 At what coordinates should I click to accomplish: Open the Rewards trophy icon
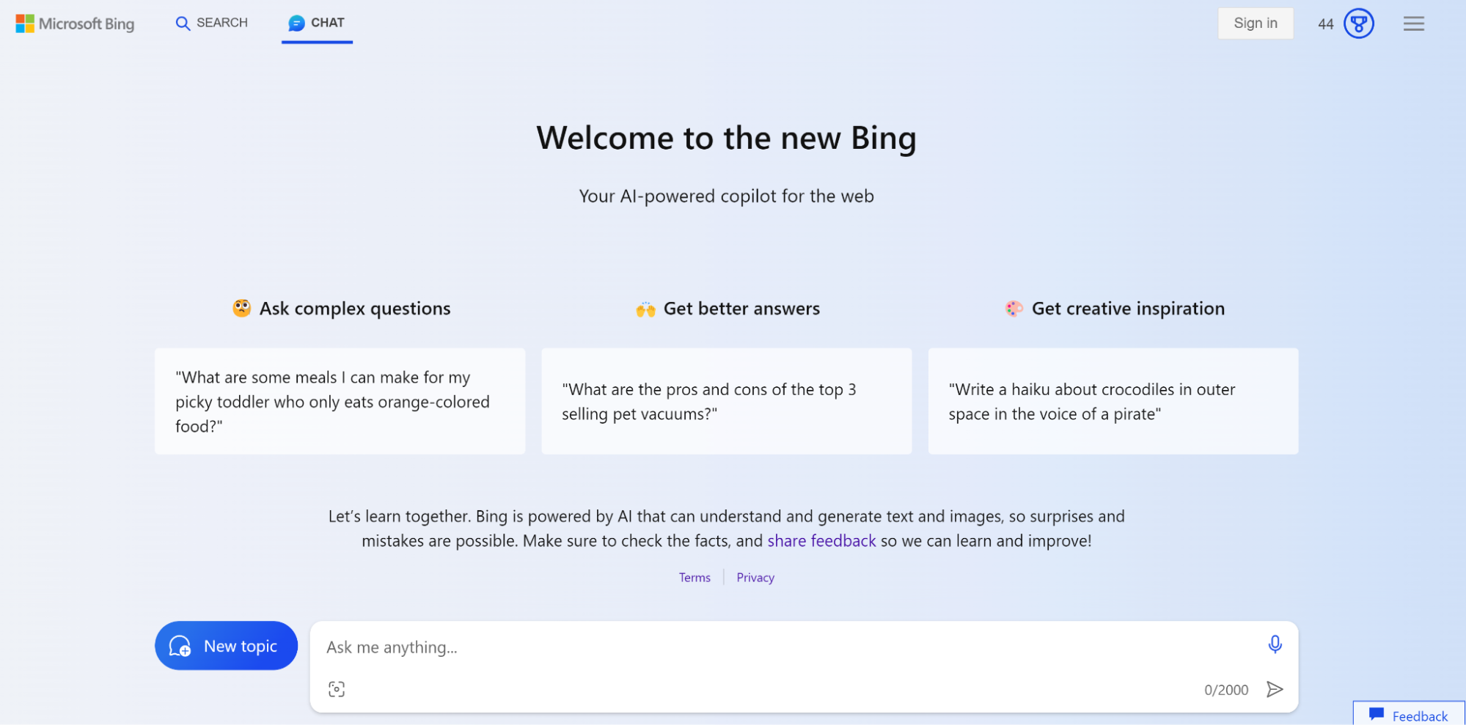pyautogui.click(x=1358, y=23)
